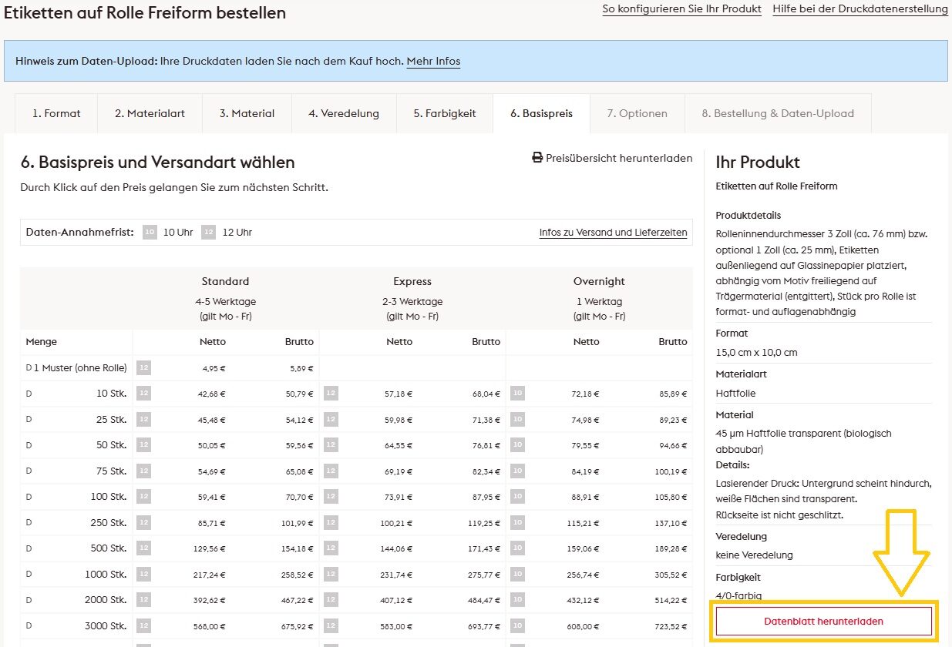Click the Datenblatt herunterladen button
The height and width of the screenshot is (647, 952).
[x=823, y=621]
